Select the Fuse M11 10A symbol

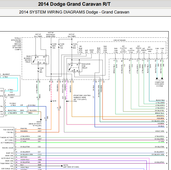[x=59, y=46]
